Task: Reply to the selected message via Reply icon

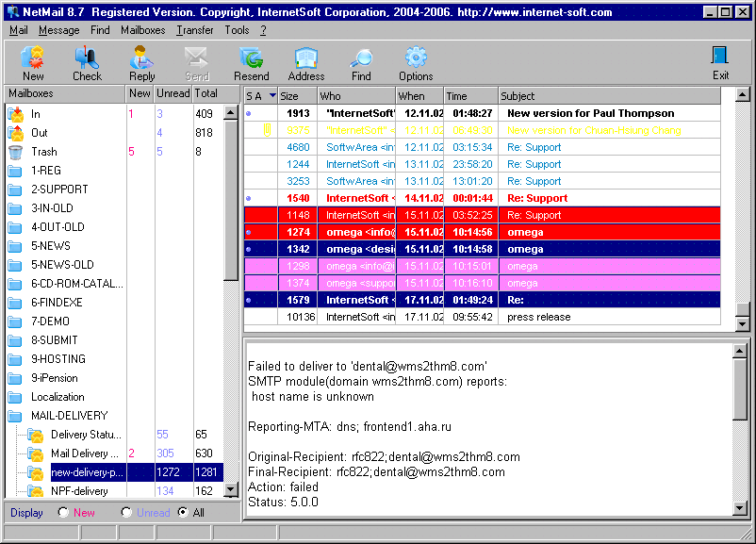Action: coord(141,62)
